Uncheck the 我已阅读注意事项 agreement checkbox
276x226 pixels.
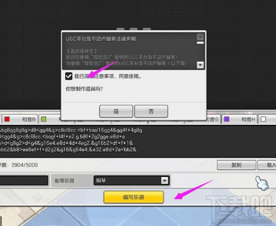click(69, 76)
